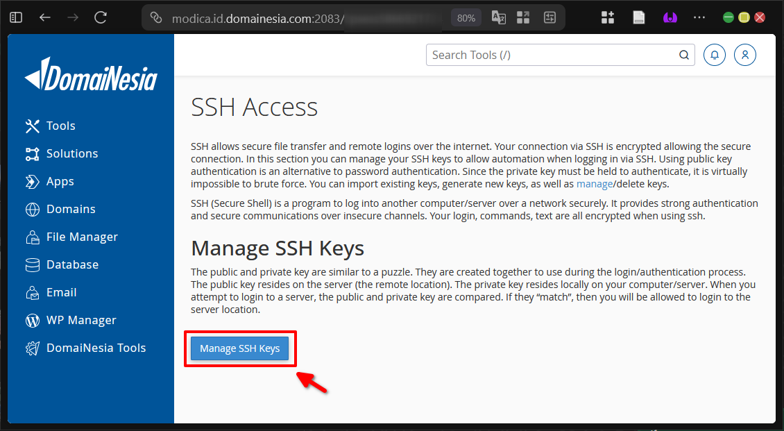Click the Search Tools input field
Screen dimensions: 784x431
(x=552, y=55)
